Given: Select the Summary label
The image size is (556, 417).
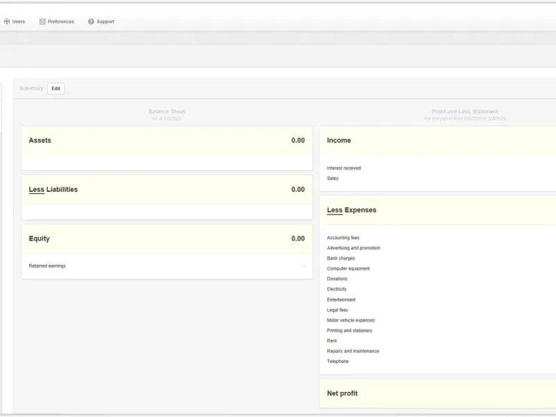Looking at the screenshot, I should 31,88.
